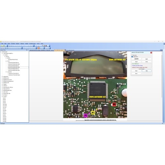Click the mileage value input field

[136, 59]
